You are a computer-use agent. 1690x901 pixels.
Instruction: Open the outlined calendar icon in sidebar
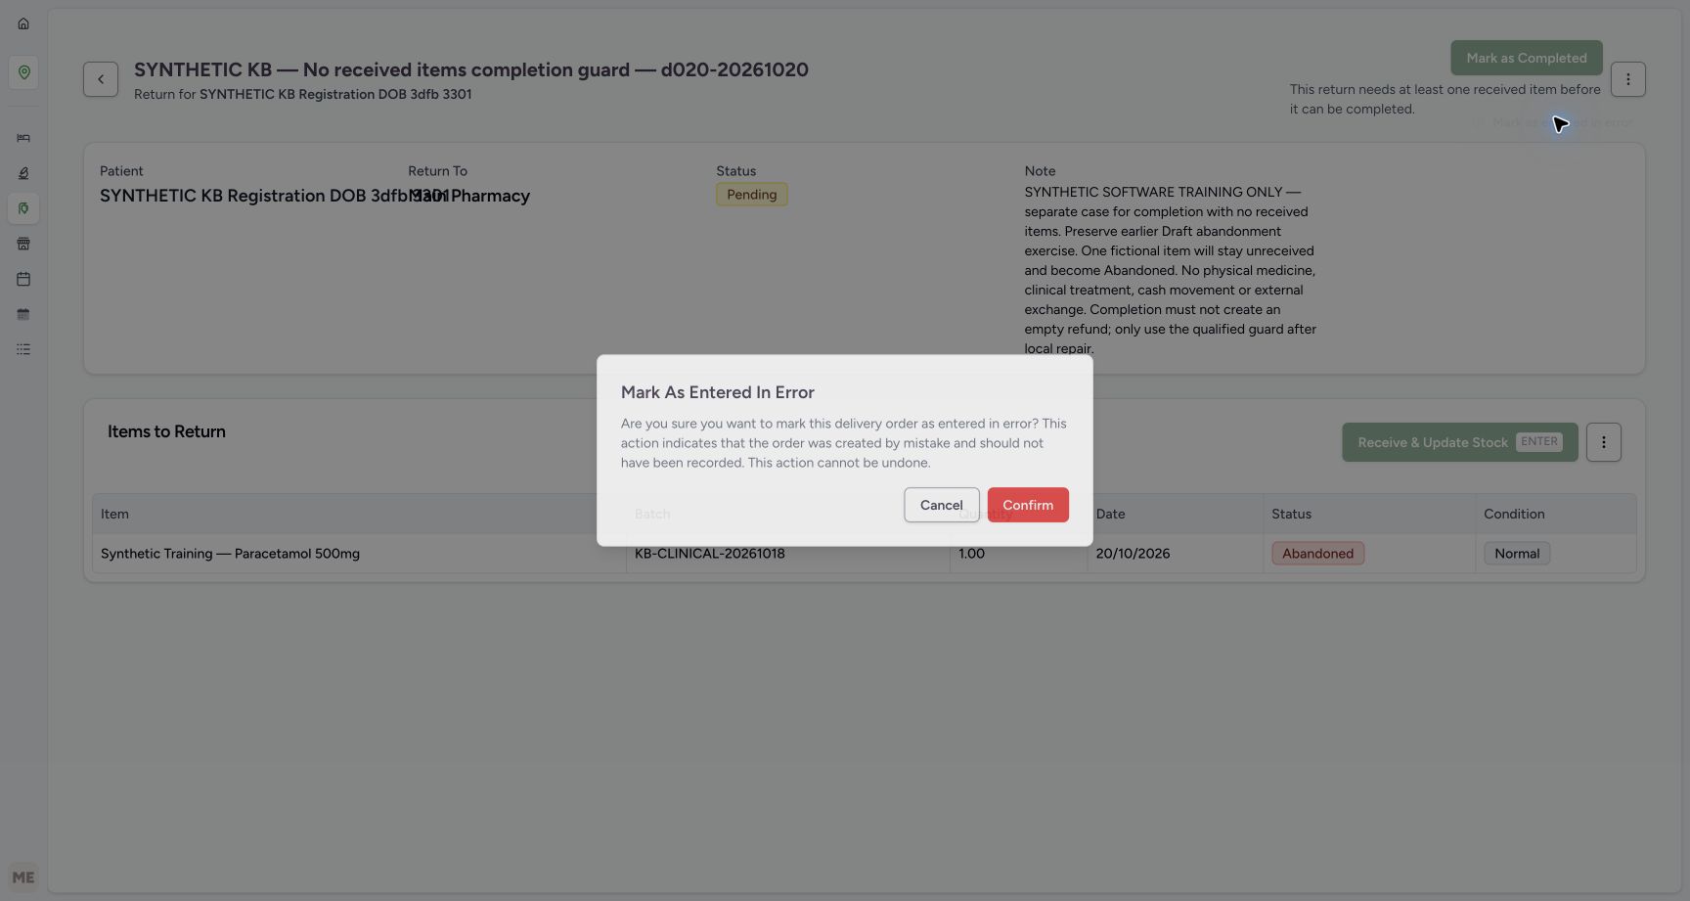[x=23, y=279]
